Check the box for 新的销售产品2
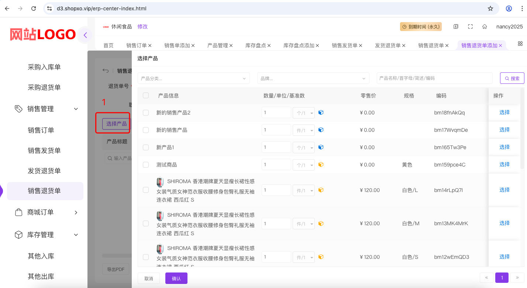527x288 pixels. pos(146,113)
